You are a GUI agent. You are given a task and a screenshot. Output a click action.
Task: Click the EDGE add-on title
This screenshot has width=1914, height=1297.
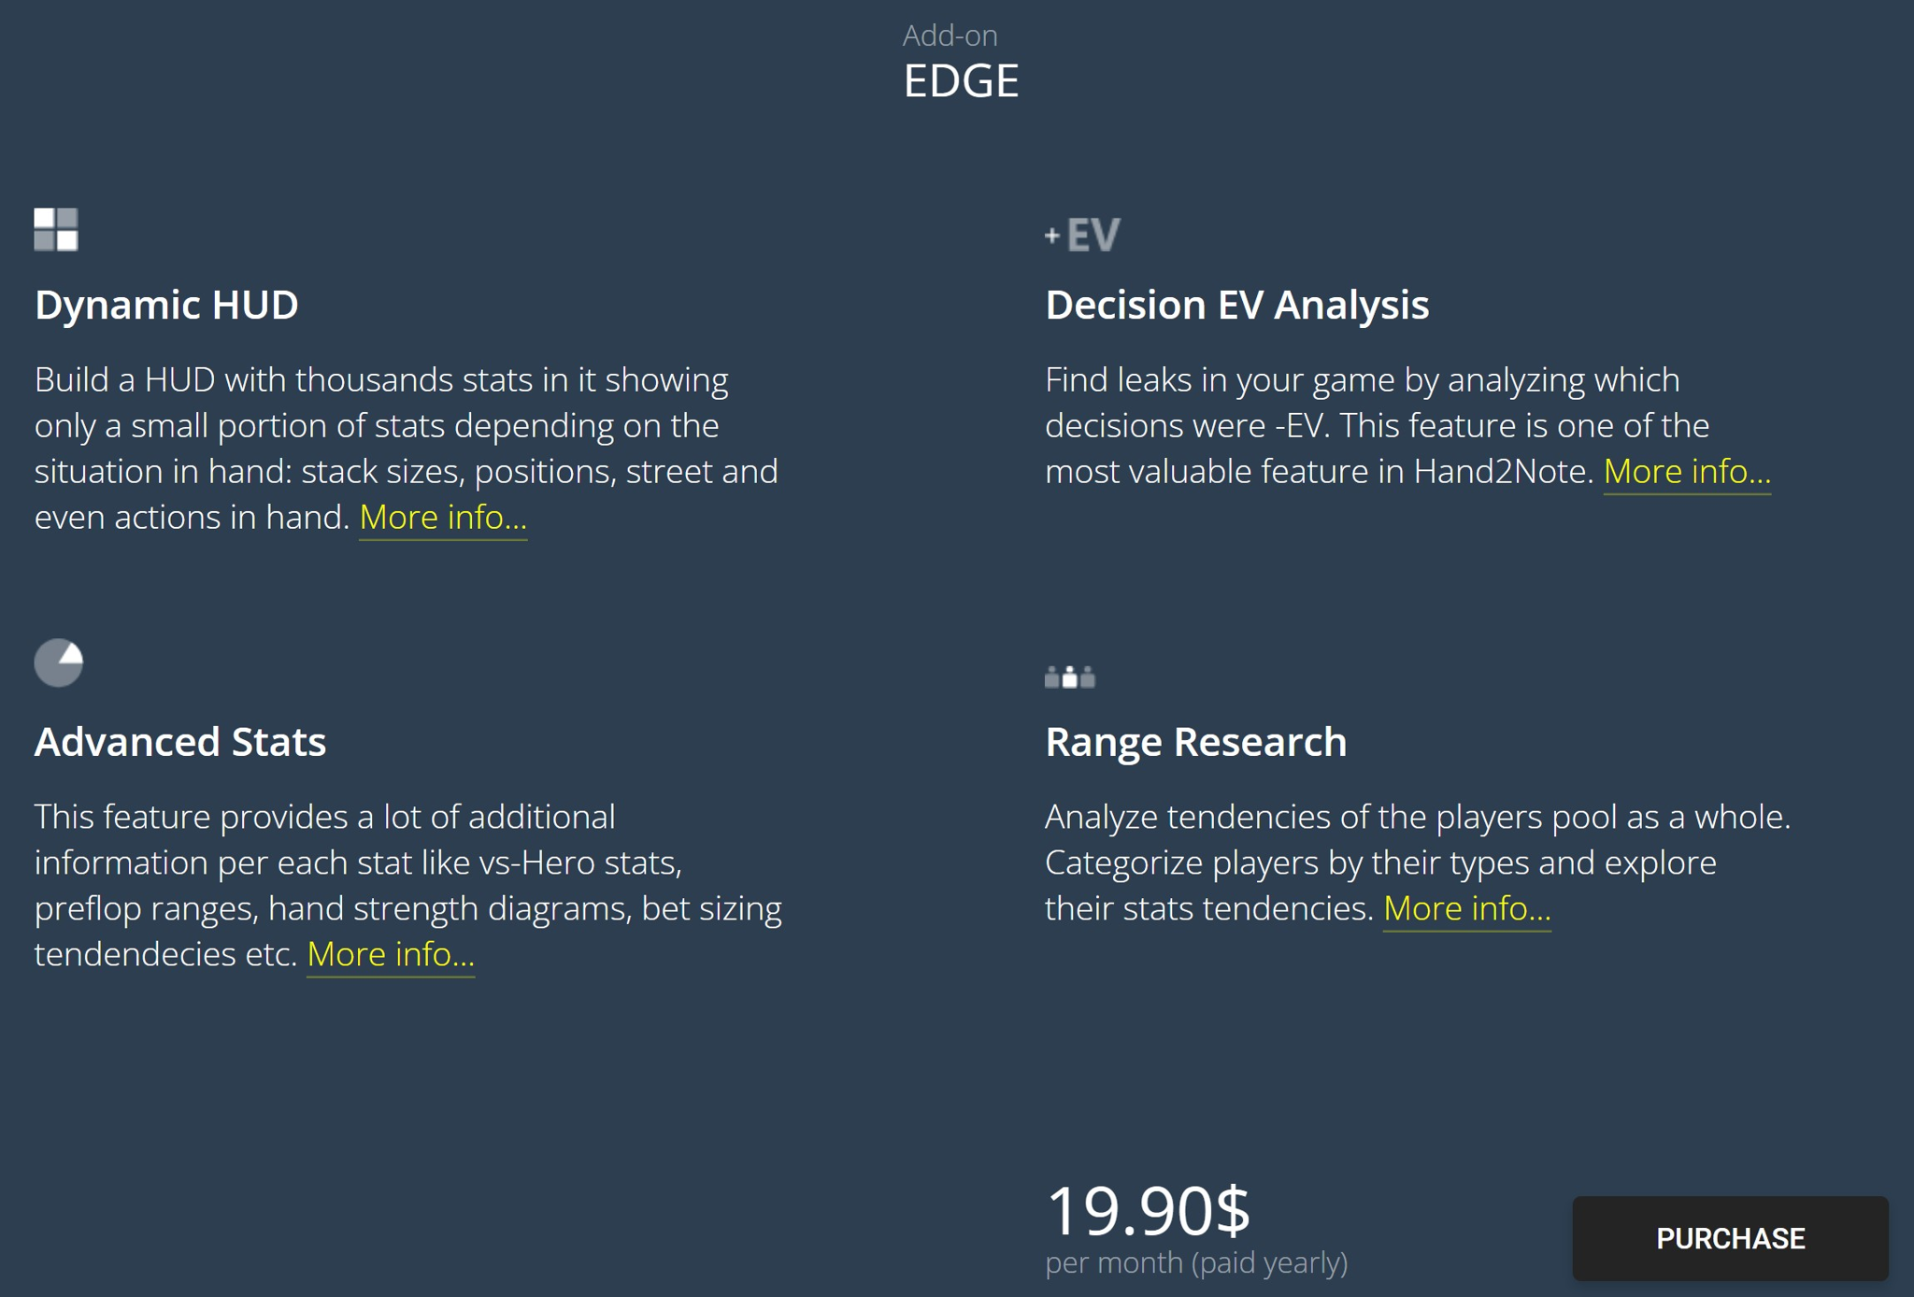(961, 81)
